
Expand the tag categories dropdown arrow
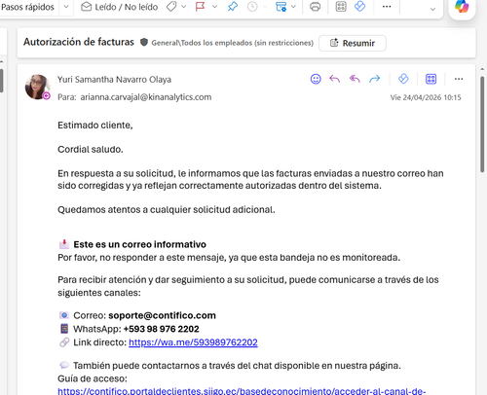pyautogui.click(x=184, y=7)
